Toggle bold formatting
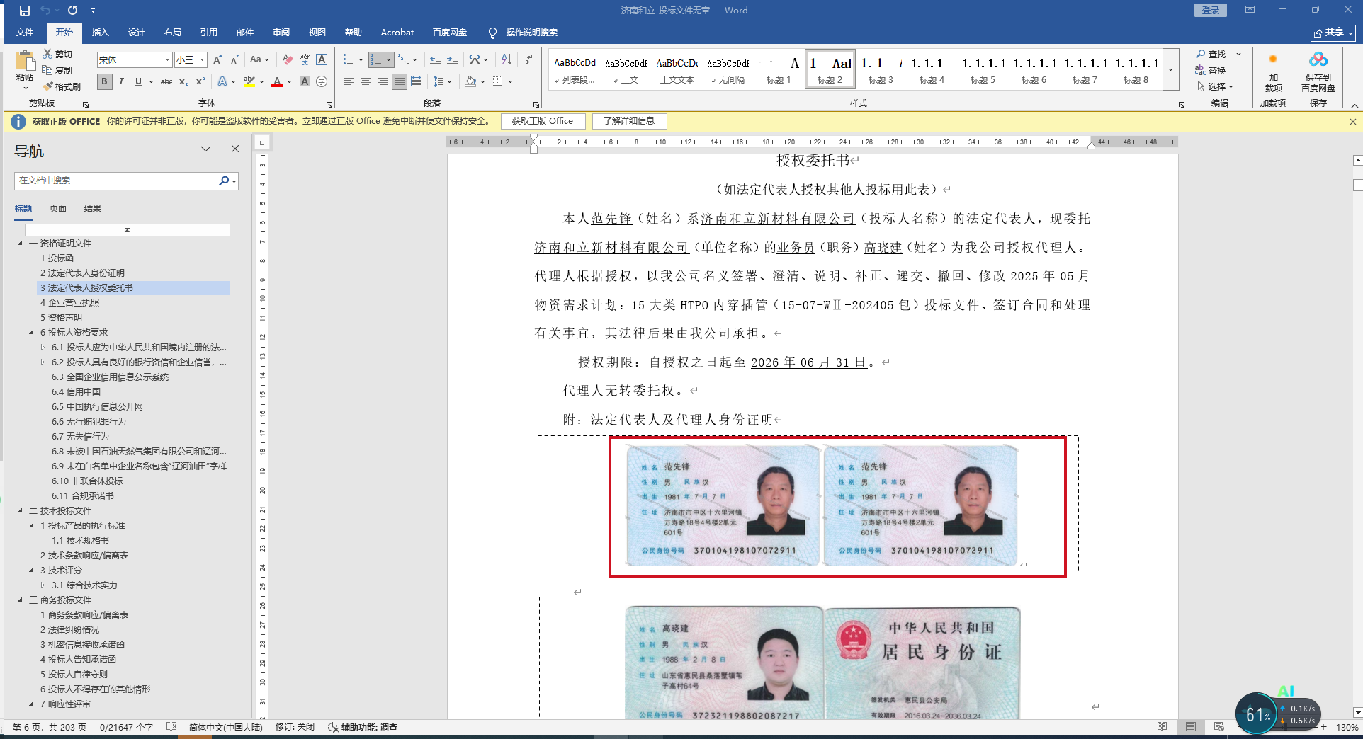 coord(105,81)
